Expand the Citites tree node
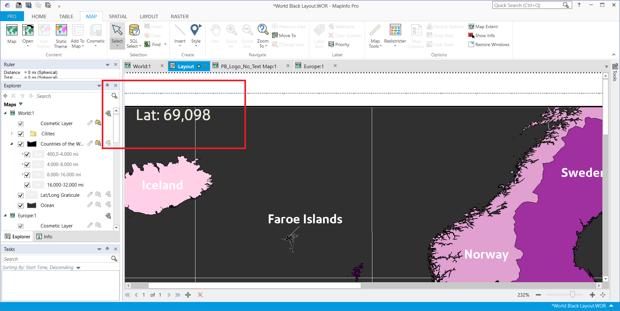Screen dimensions: 620x311 click(x=12, y=134)
